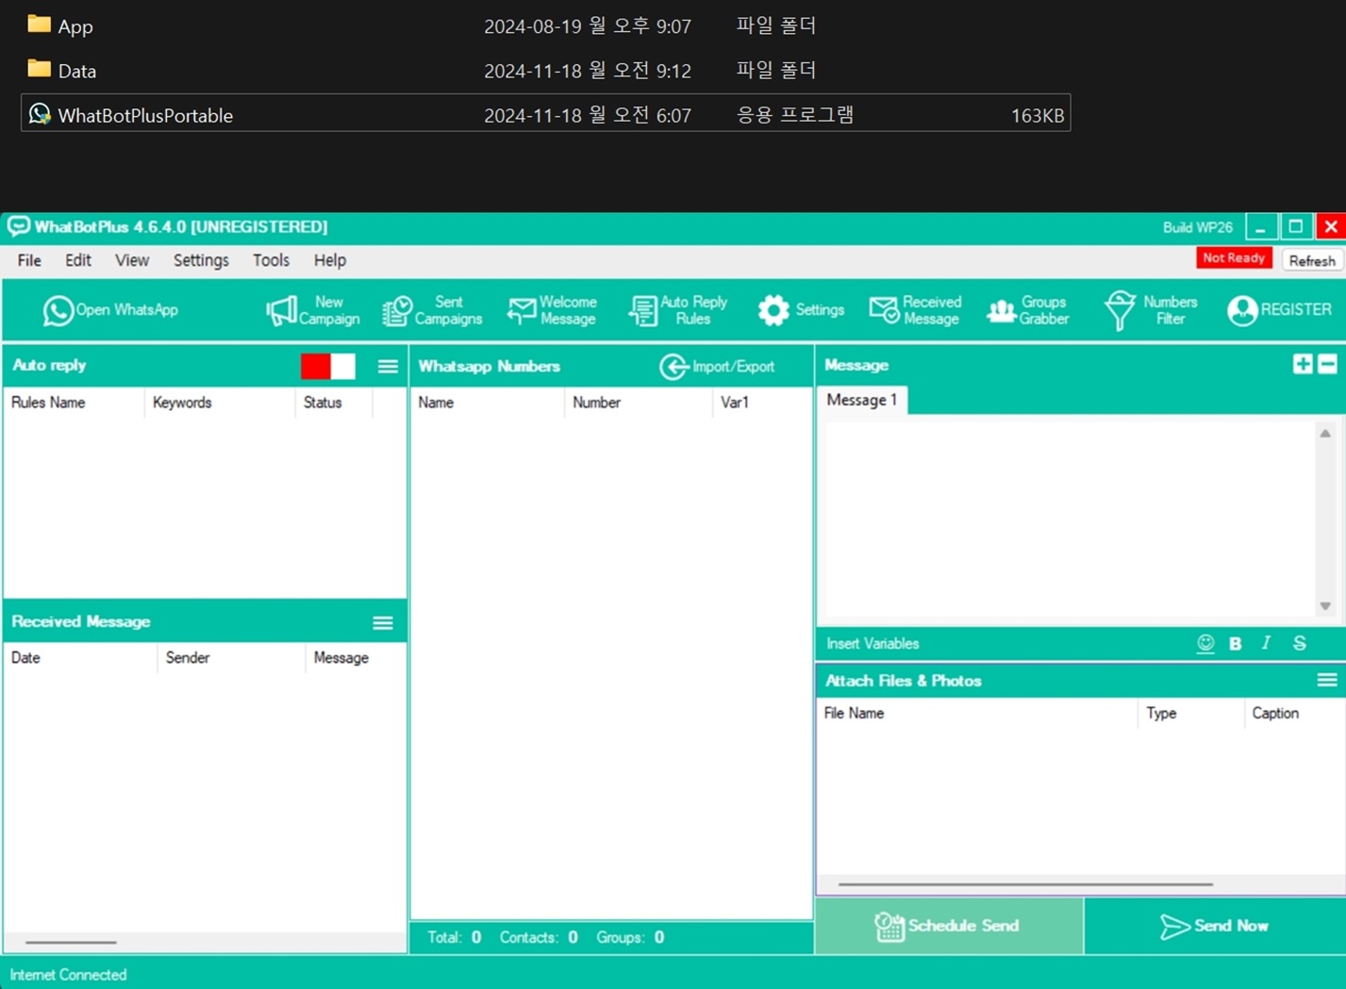The height and width of the screenshot is (989, 1346).
Task: Apply bold formatting to message
Action: [1236, 643]
